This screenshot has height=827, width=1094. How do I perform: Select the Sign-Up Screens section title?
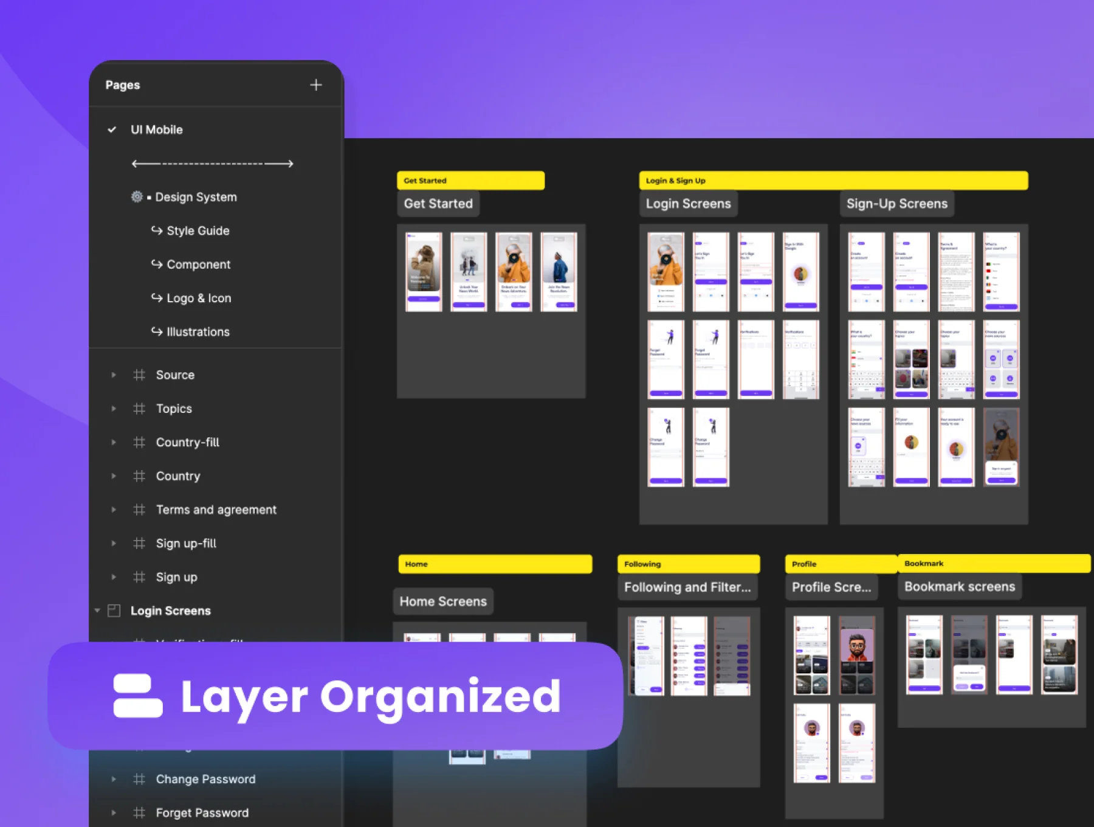(x=897, y=204)
